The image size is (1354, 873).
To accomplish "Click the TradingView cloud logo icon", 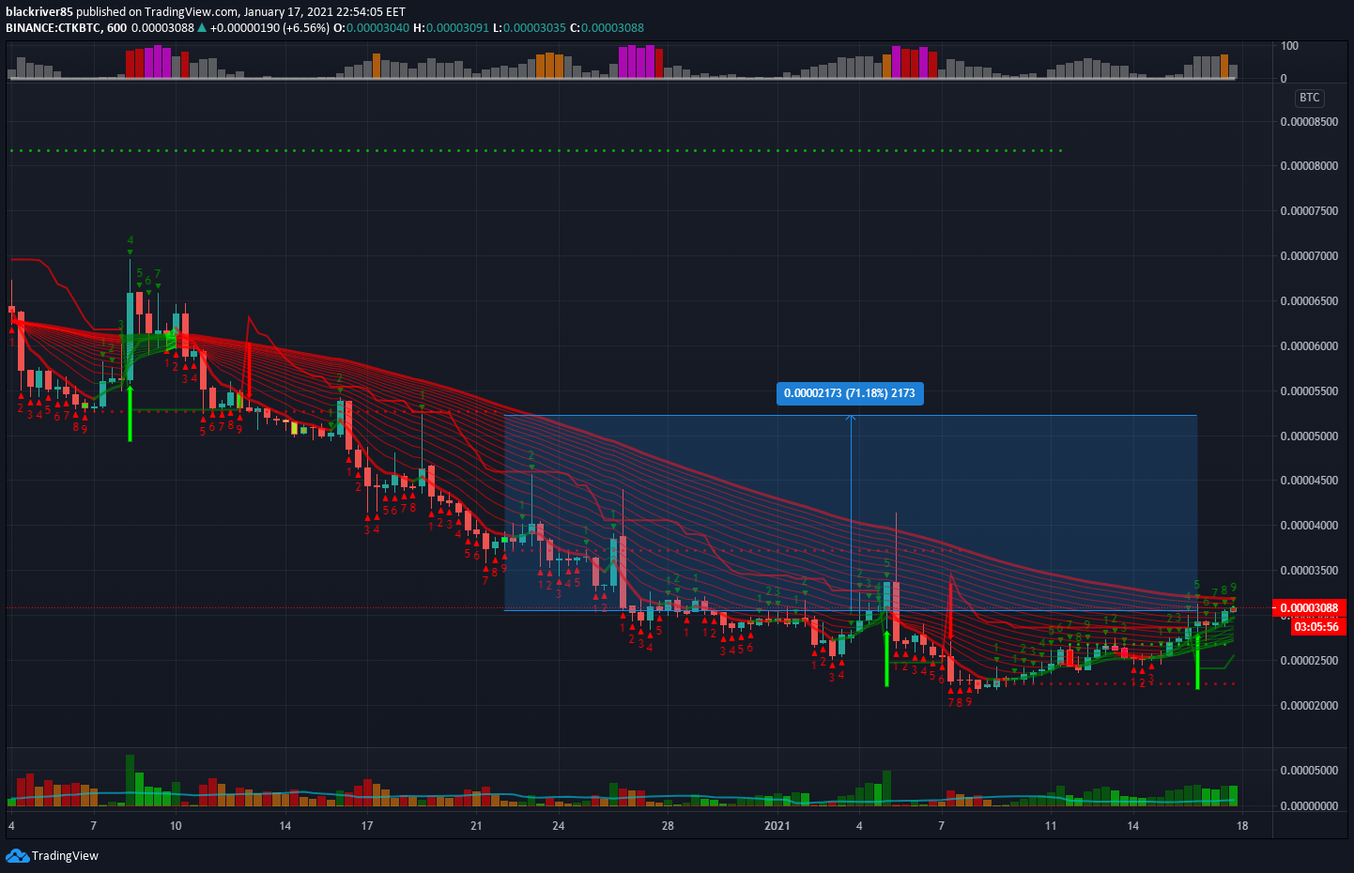I will (x=17, y=856).
